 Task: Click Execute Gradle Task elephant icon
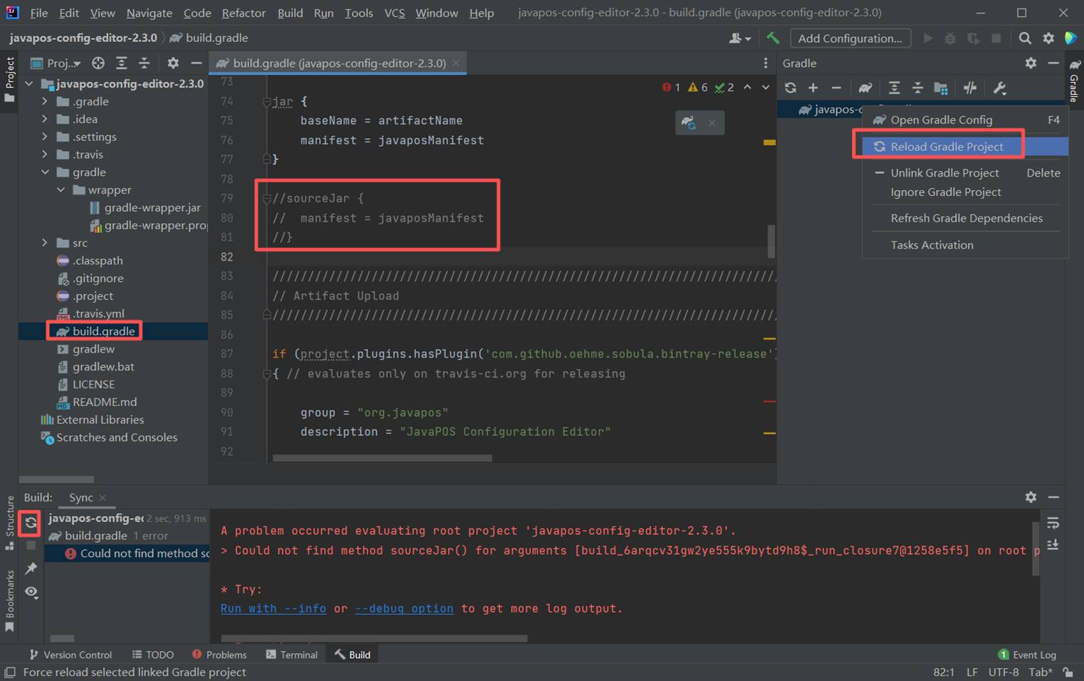click(x=865, y=88)
